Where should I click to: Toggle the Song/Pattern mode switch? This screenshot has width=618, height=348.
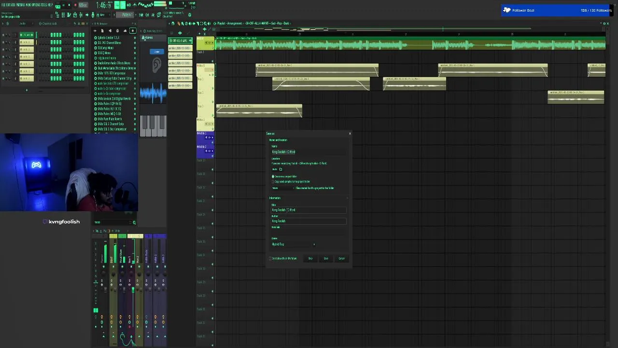tap(58, 6)
